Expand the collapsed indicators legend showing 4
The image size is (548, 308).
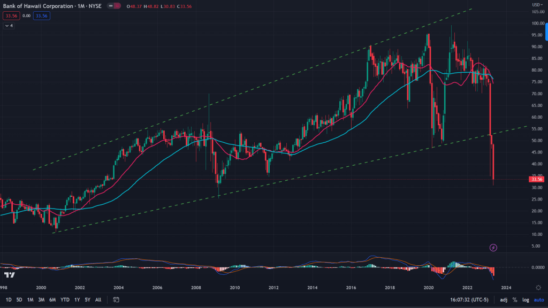9,25
